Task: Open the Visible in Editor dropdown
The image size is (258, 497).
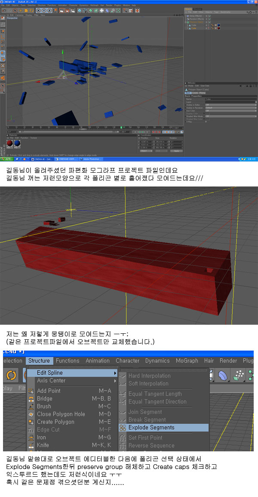Action: click(x=231, y=105)
